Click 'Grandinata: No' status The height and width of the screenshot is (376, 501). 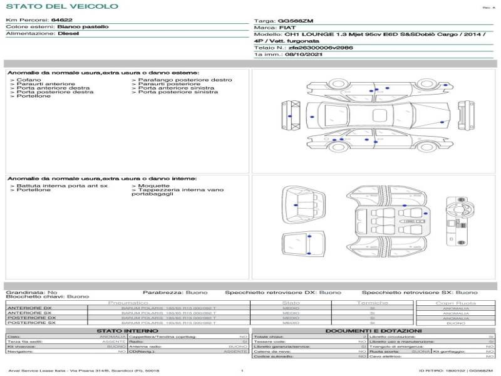(x=31, y=293)
